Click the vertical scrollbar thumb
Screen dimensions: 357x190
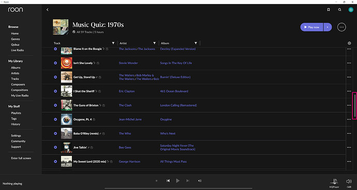354,106
